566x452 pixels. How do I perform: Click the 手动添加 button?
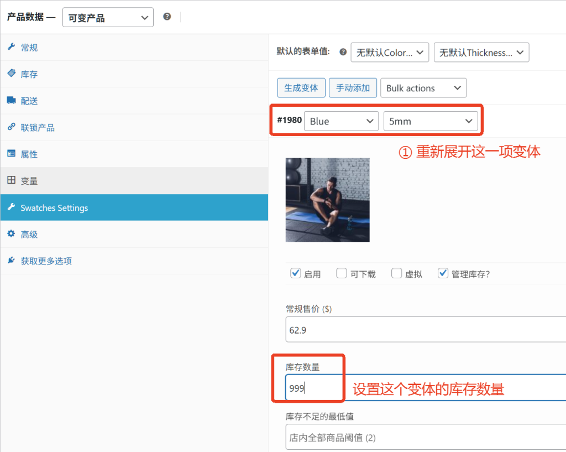pyautogui.click(x=353, y=88)
